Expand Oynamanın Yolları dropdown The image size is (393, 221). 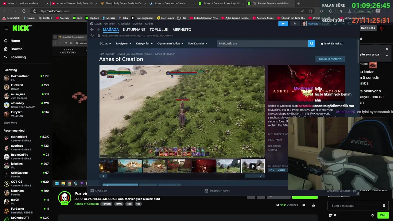coord(170,44)
